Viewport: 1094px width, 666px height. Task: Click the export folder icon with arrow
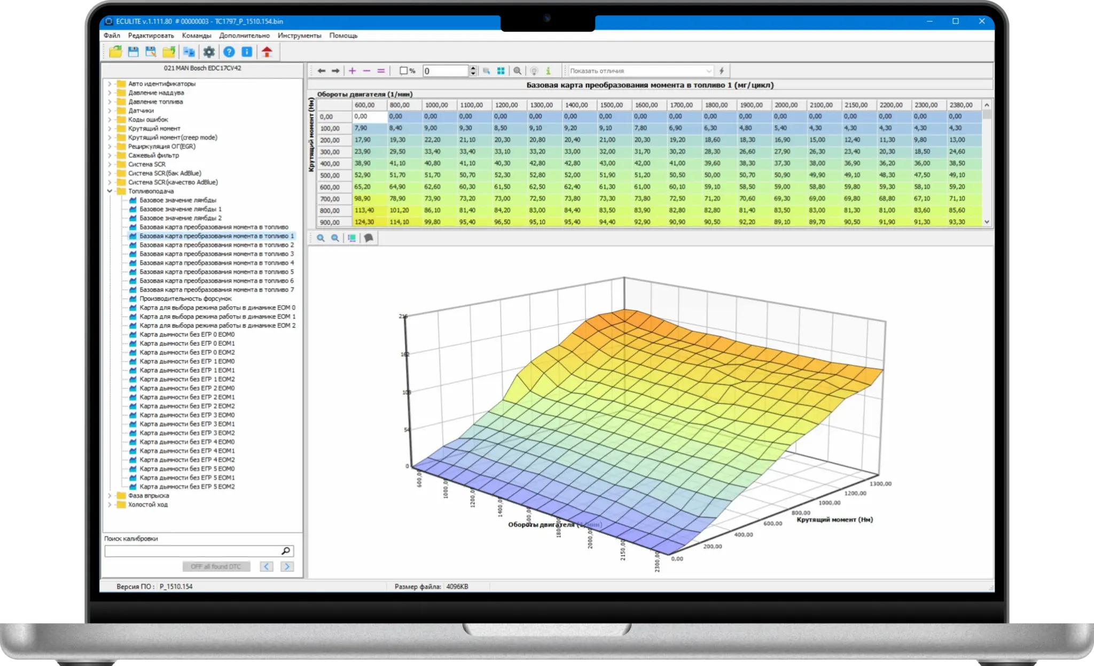coord(169,52)
